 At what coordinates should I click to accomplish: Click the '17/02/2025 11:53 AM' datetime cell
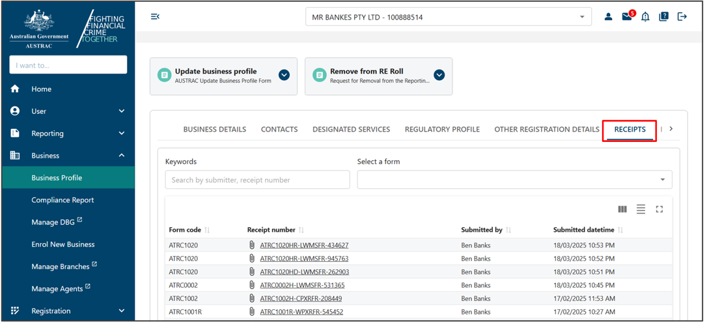pyautogui.click(x=584, y=299)
